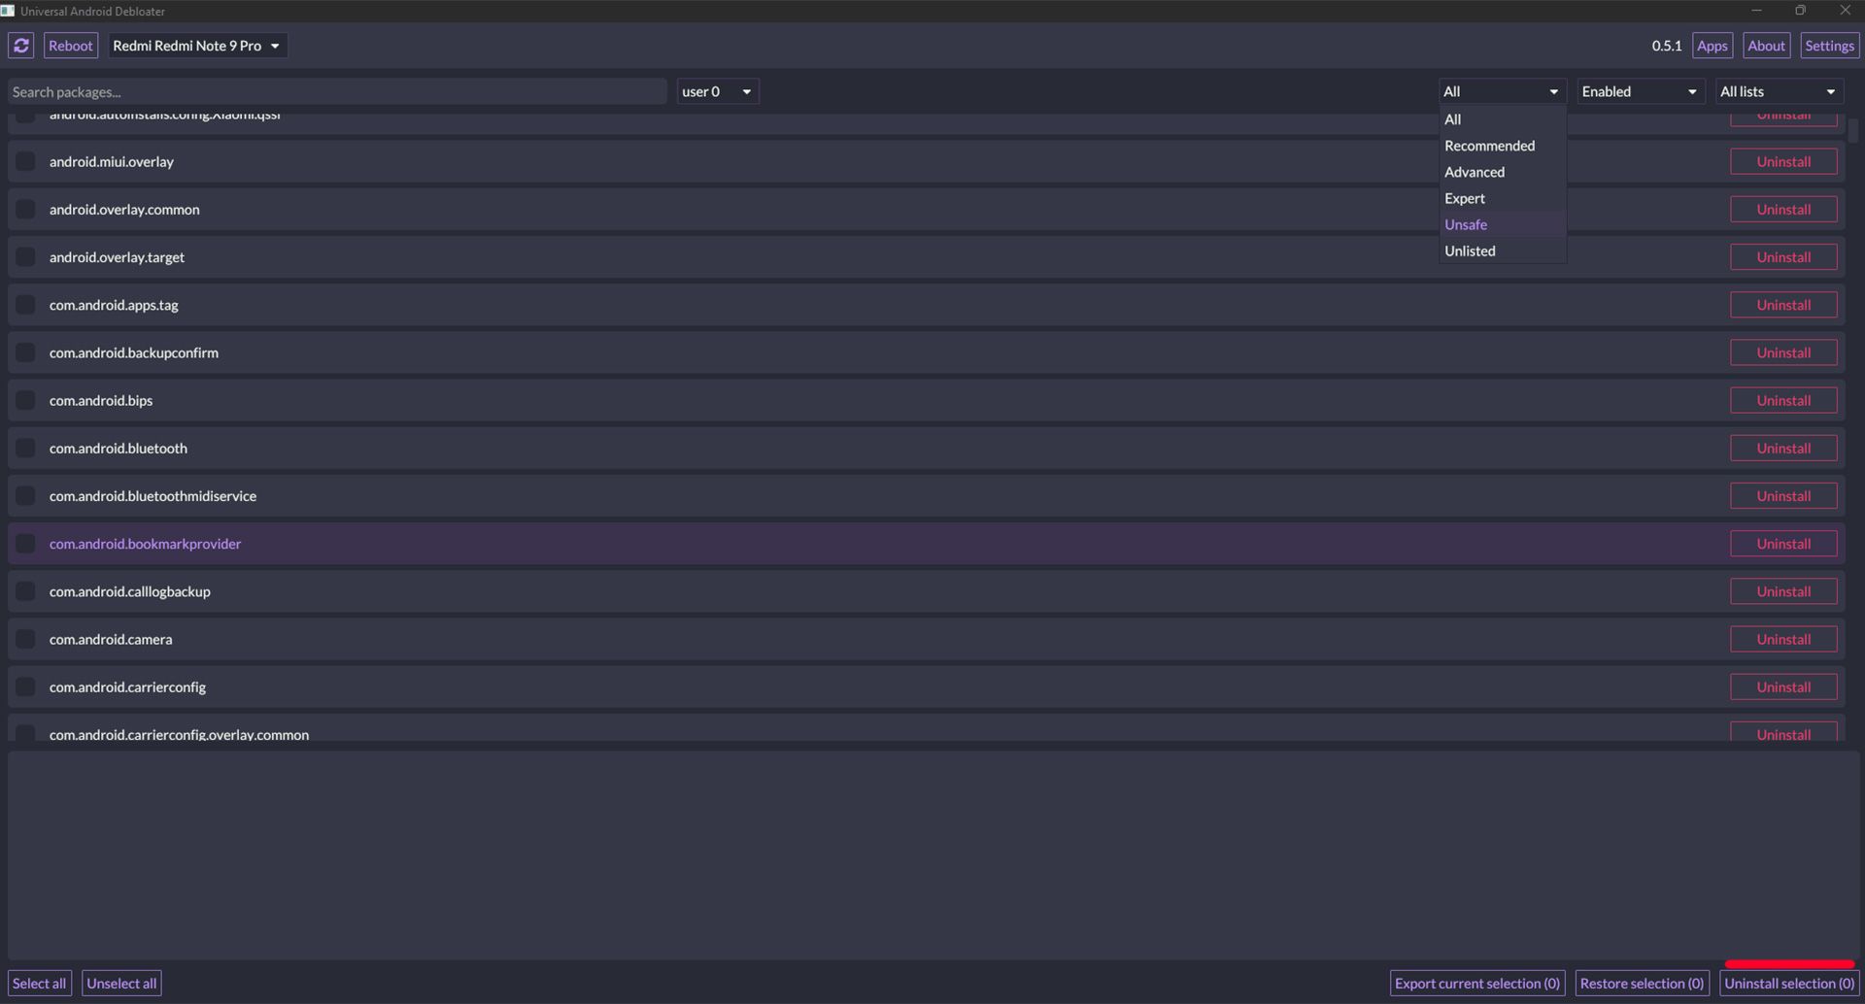Viewport: 1865px width, 1004px height.
Task: Click the package description panel
Action: pyautogui.click(x=932, y=855)
